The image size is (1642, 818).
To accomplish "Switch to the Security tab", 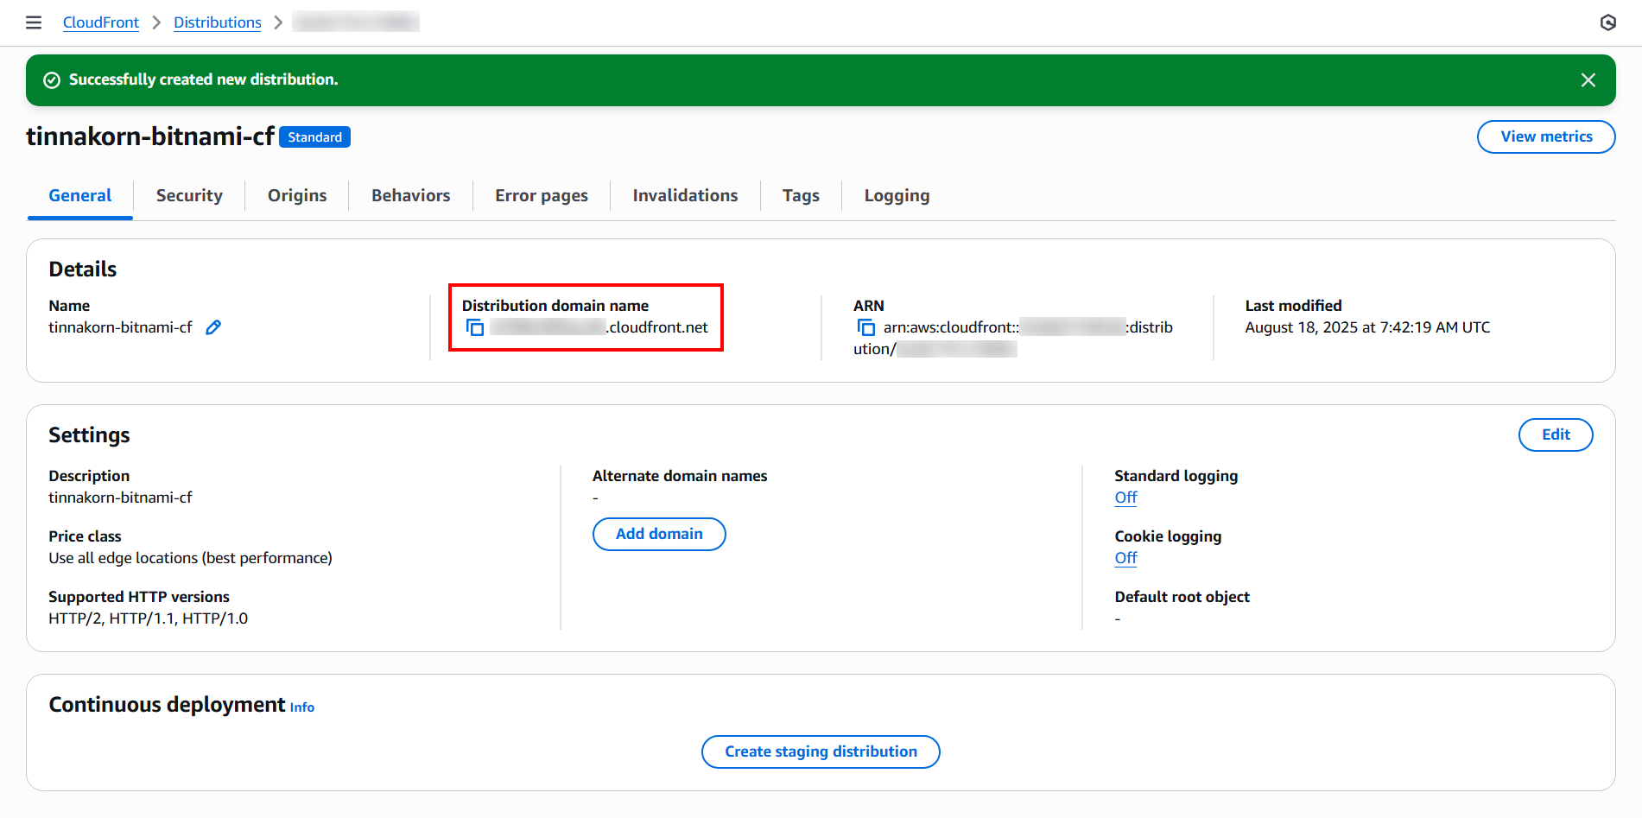I will [x=189, y=196].
